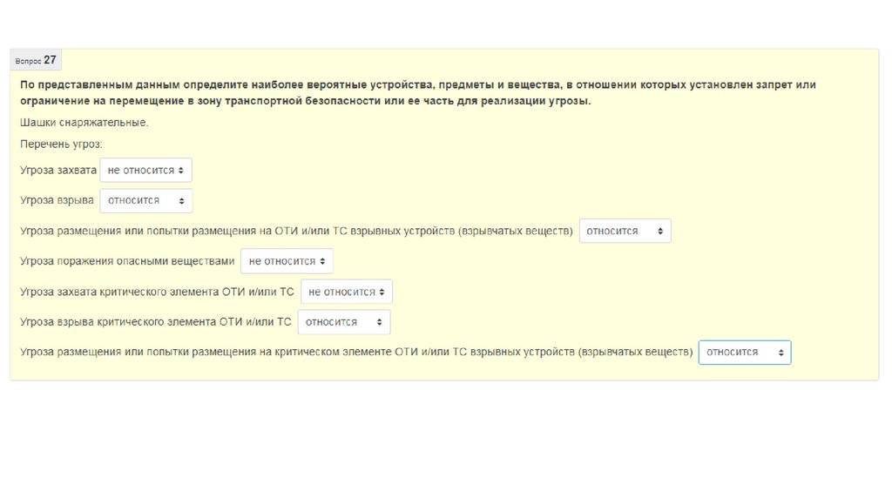Click the 'Угроза захвата' label text
Image resolution: width=892 pixels, height=484 pixels.
57,171
